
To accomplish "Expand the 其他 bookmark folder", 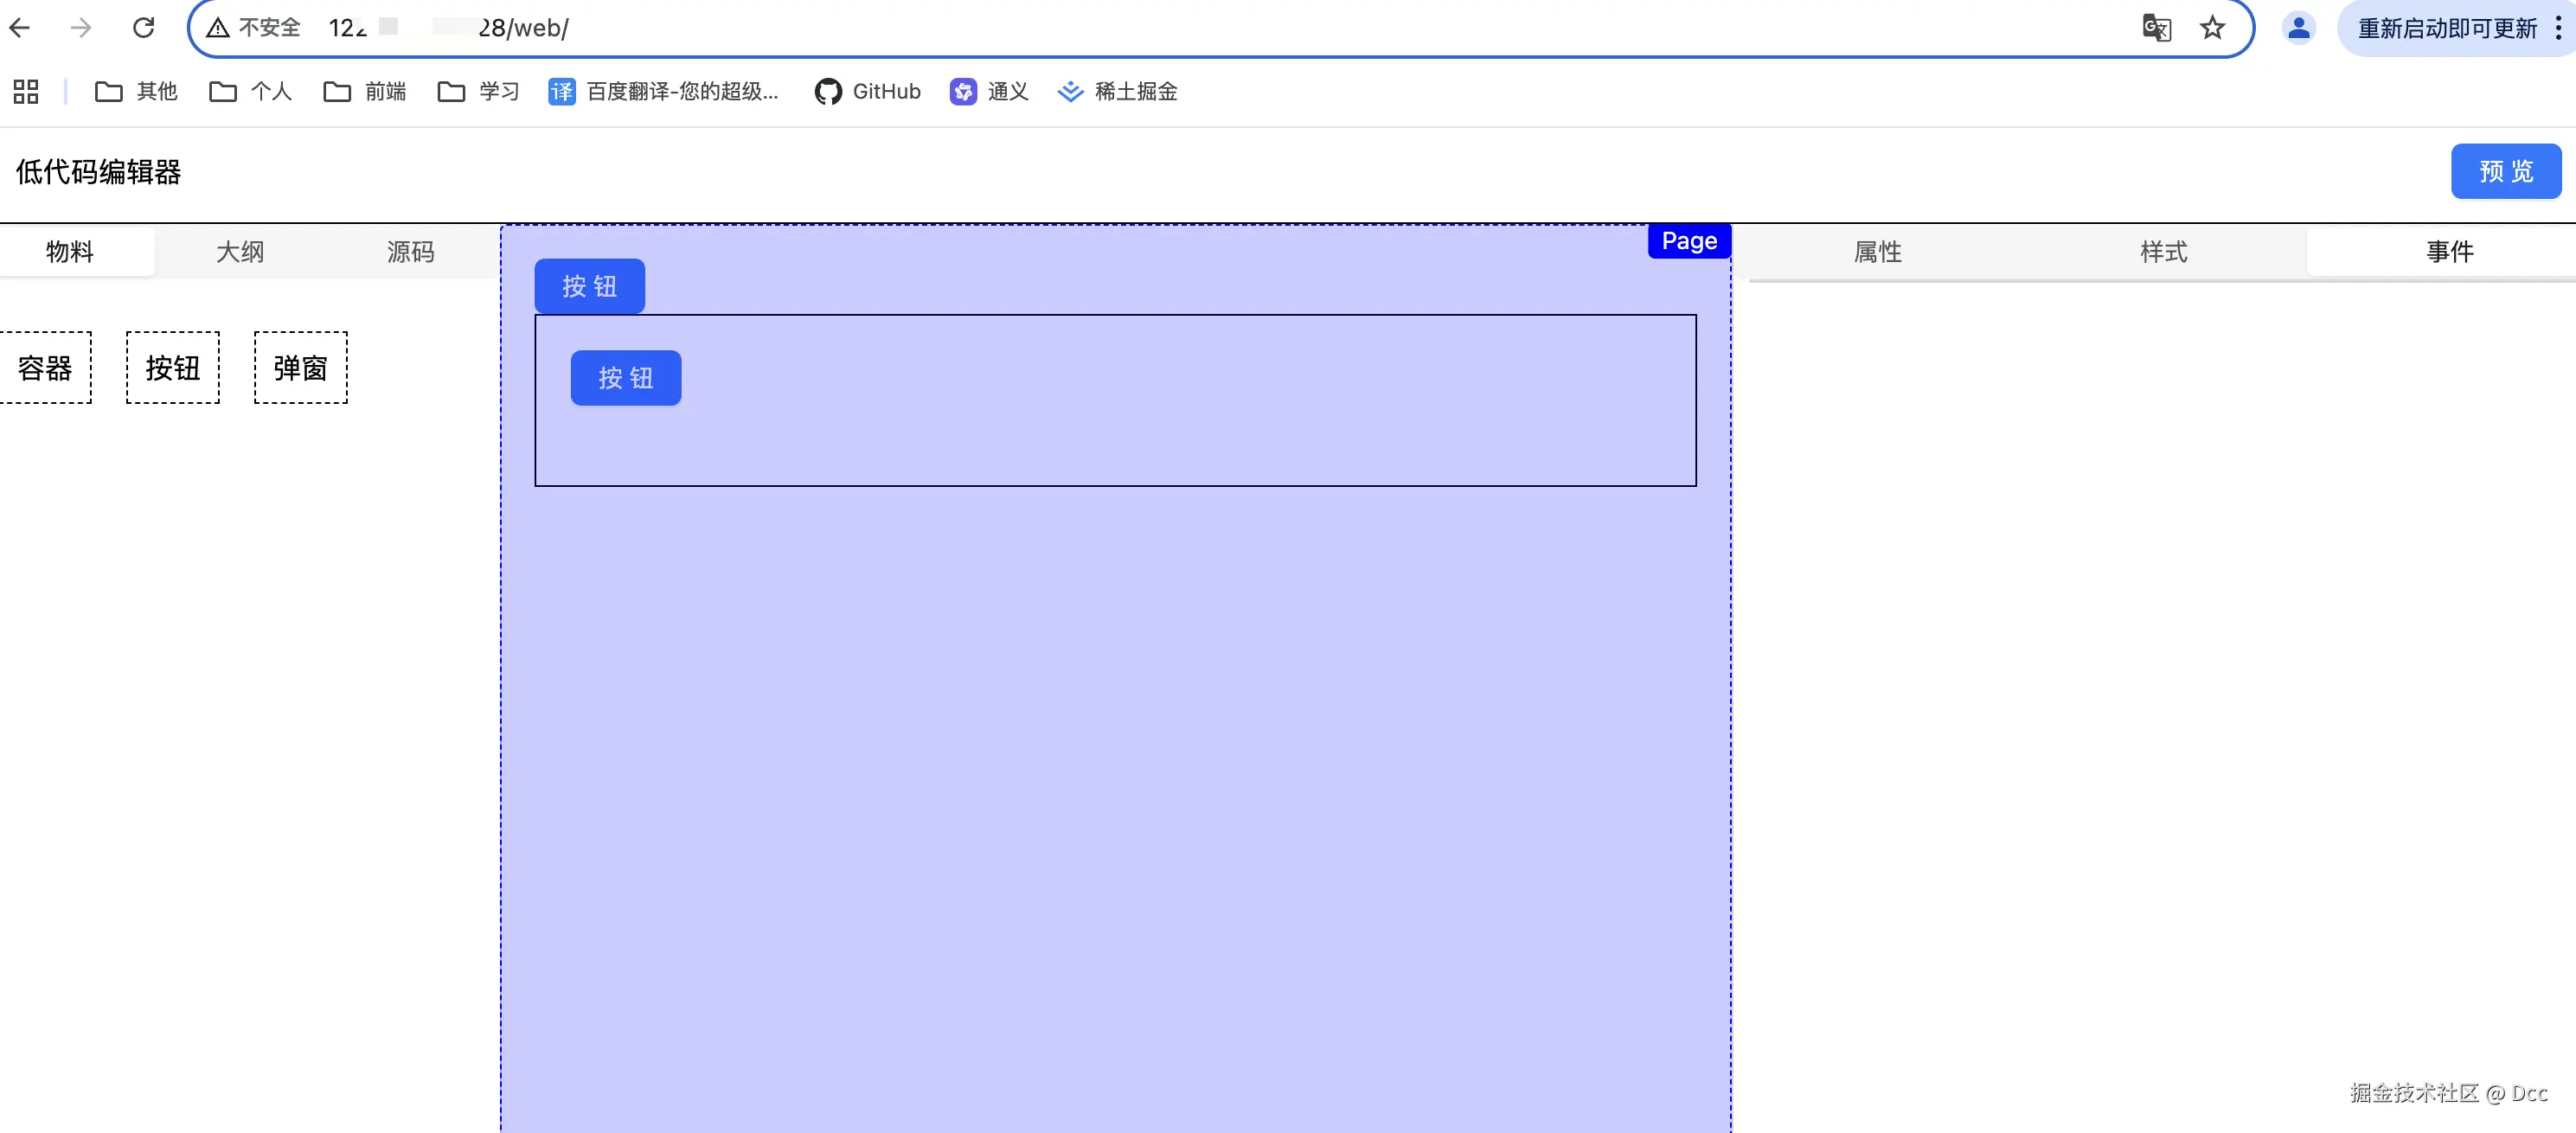I will tap(136, 92).
